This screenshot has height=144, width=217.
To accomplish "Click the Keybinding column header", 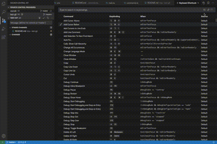I will tap(114, 17).
